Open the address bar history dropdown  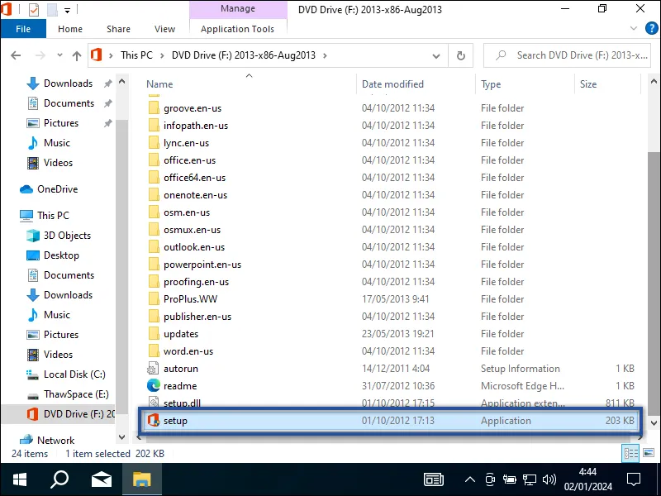coord(435,55)
